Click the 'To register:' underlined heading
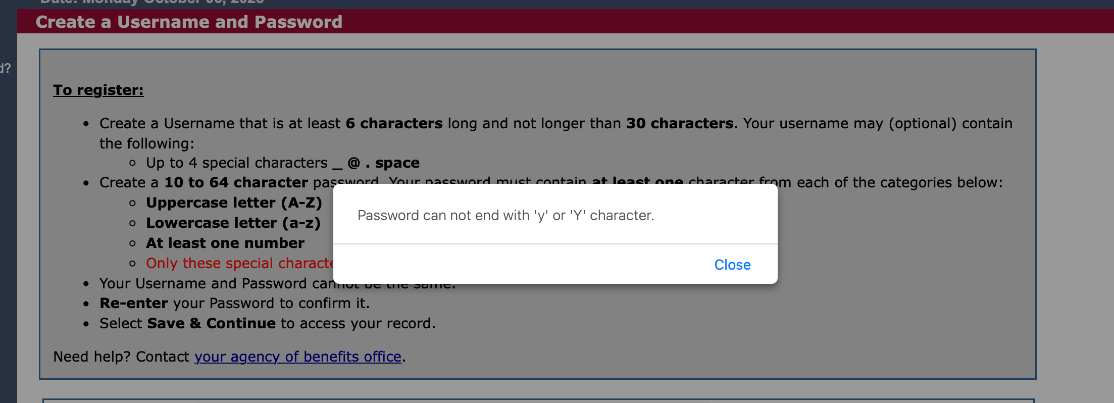Image resolution: width=1114 pixels, height=403 pixels. [98, 90]
